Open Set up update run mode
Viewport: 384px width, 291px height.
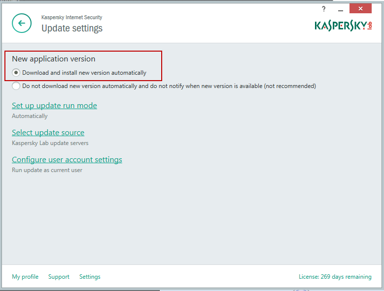pyautogui.click(x=54, y=106)
